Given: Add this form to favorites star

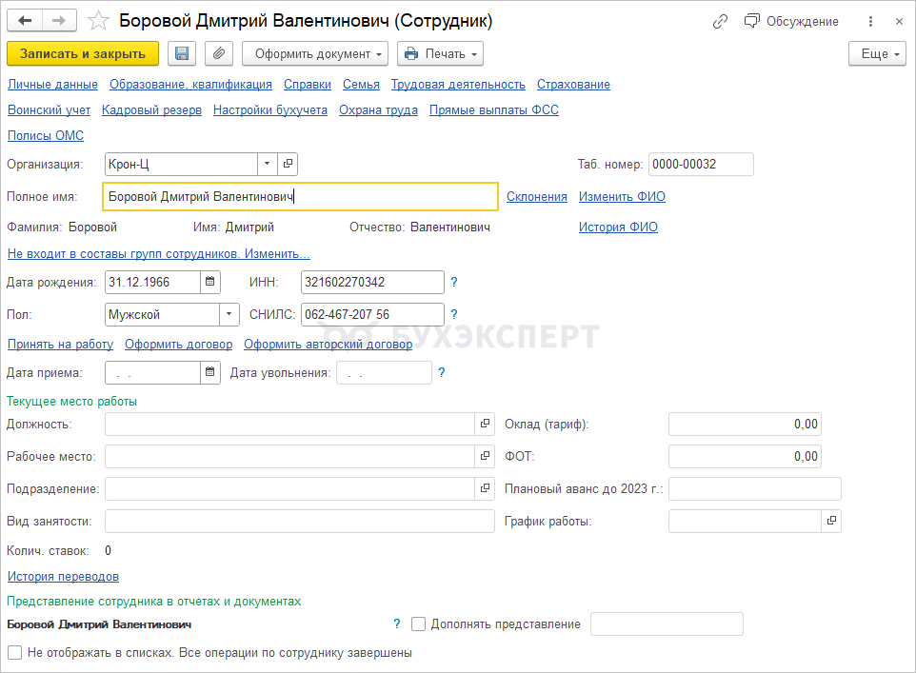Looking at the screenshot, I should pos(98,21).
